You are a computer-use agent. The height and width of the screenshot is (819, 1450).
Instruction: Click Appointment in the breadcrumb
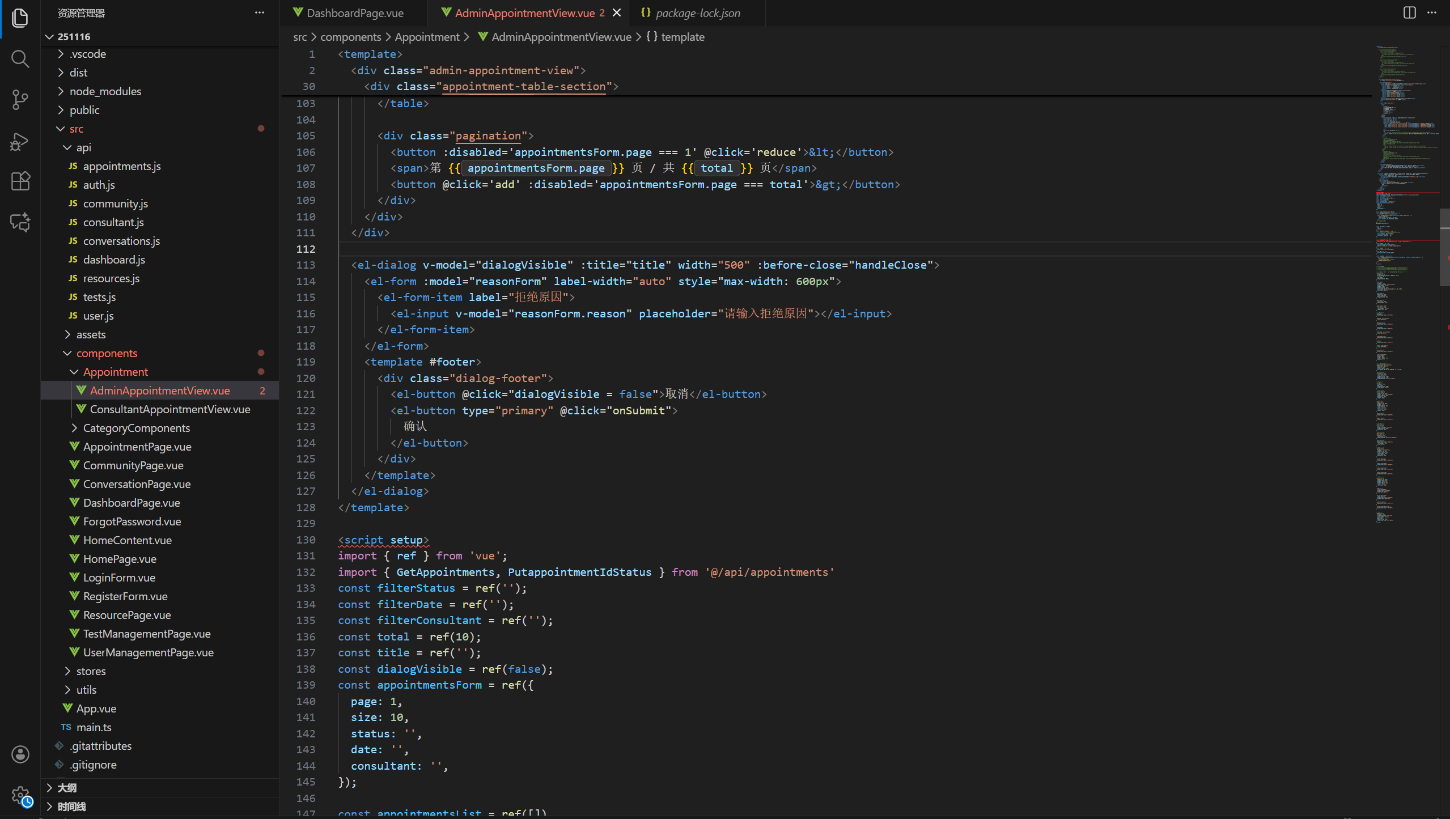click(x=426, y=37)
